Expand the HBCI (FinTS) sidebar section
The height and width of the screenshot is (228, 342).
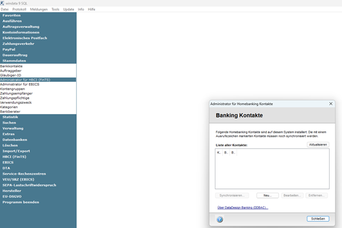[14, 157]
